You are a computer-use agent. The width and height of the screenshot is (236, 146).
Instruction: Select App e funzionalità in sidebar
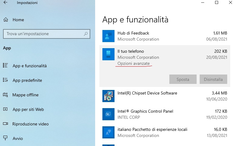pos(30,66)
